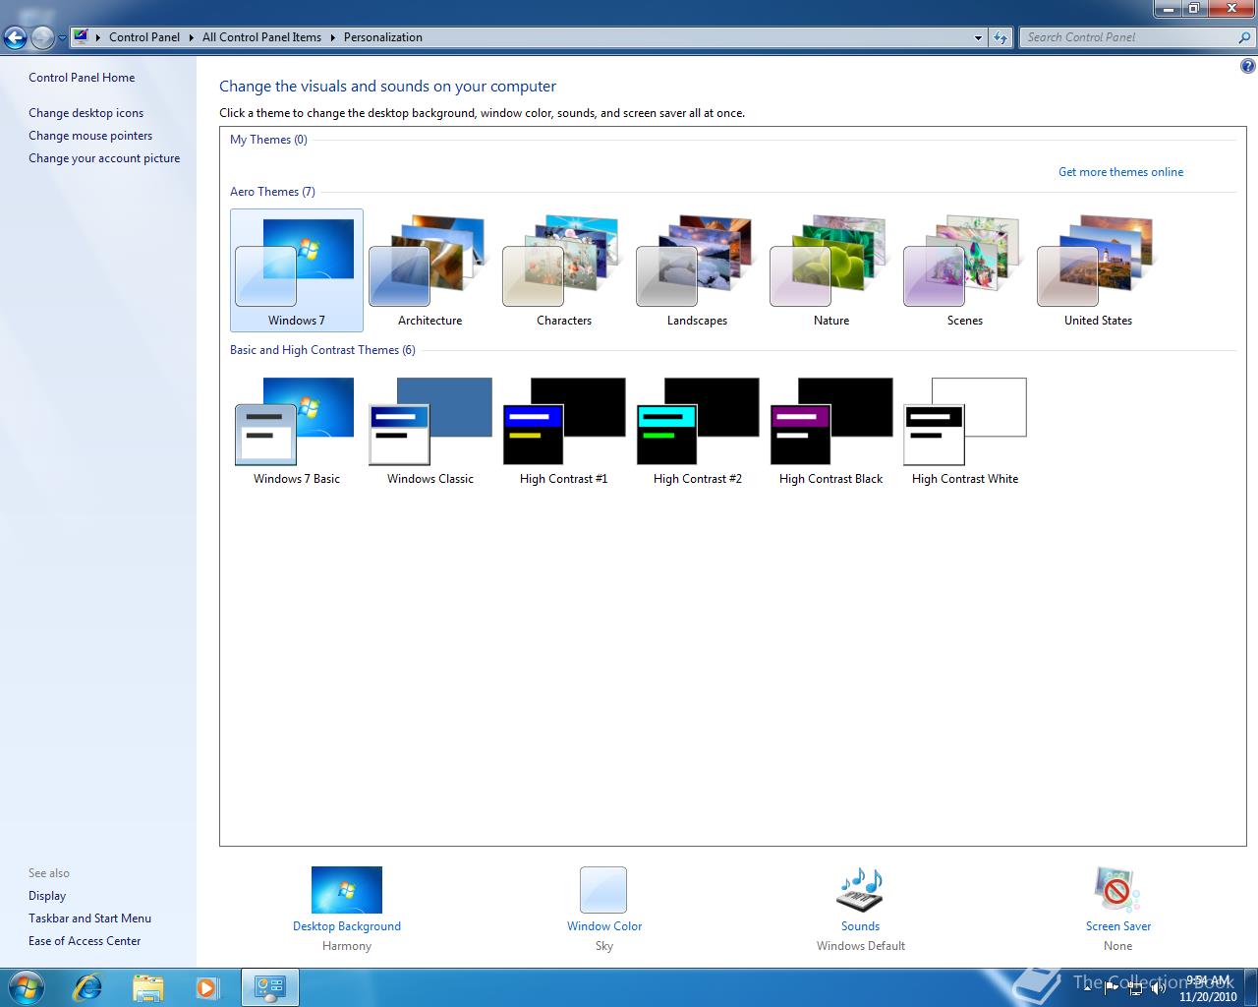Image resolution: width=1258 pixels, height=1007 pixels.
Task: Apply the Nature theme
Action: (x=830, y=270)
